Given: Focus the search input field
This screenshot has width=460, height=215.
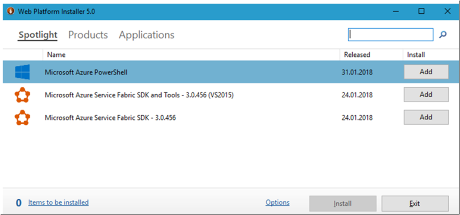Looking at the screenshot, I should pyautogui.click(x=391, y=35).
